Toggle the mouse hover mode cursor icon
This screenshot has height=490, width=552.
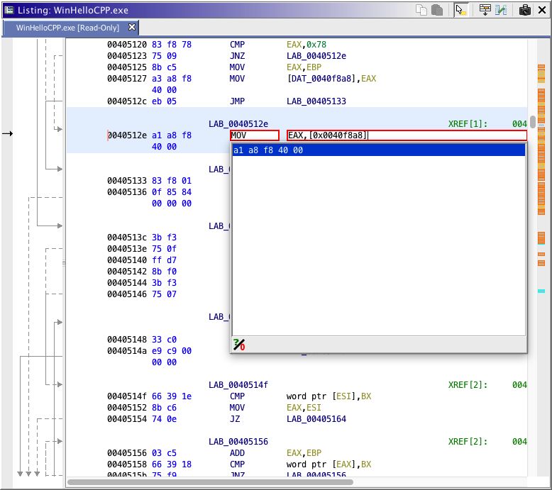(461, 10)
